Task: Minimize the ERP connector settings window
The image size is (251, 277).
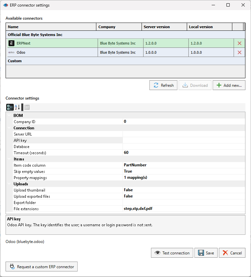Action: pyautogui.click(x=213, y=5)
